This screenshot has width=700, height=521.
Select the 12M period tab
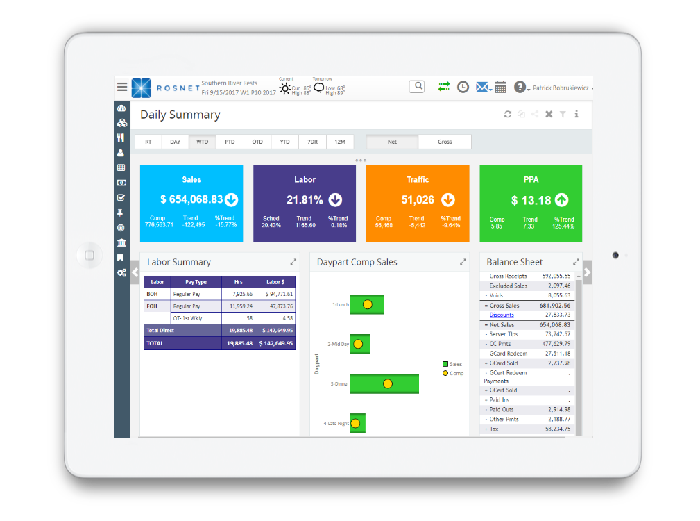pyautogui.click(x=339, y=142)
